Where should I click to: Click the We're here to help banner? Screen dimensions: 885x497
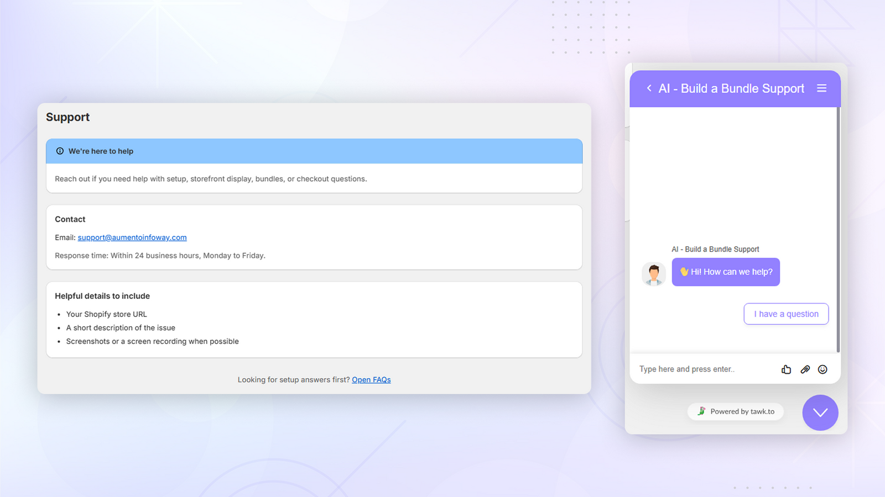point(314,151)
